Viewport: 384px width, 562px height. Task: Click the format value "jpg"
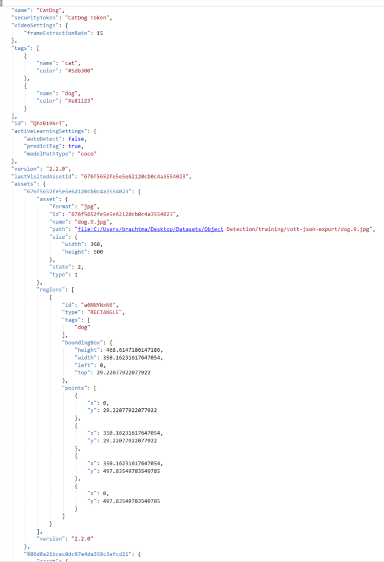coord(89,207)
